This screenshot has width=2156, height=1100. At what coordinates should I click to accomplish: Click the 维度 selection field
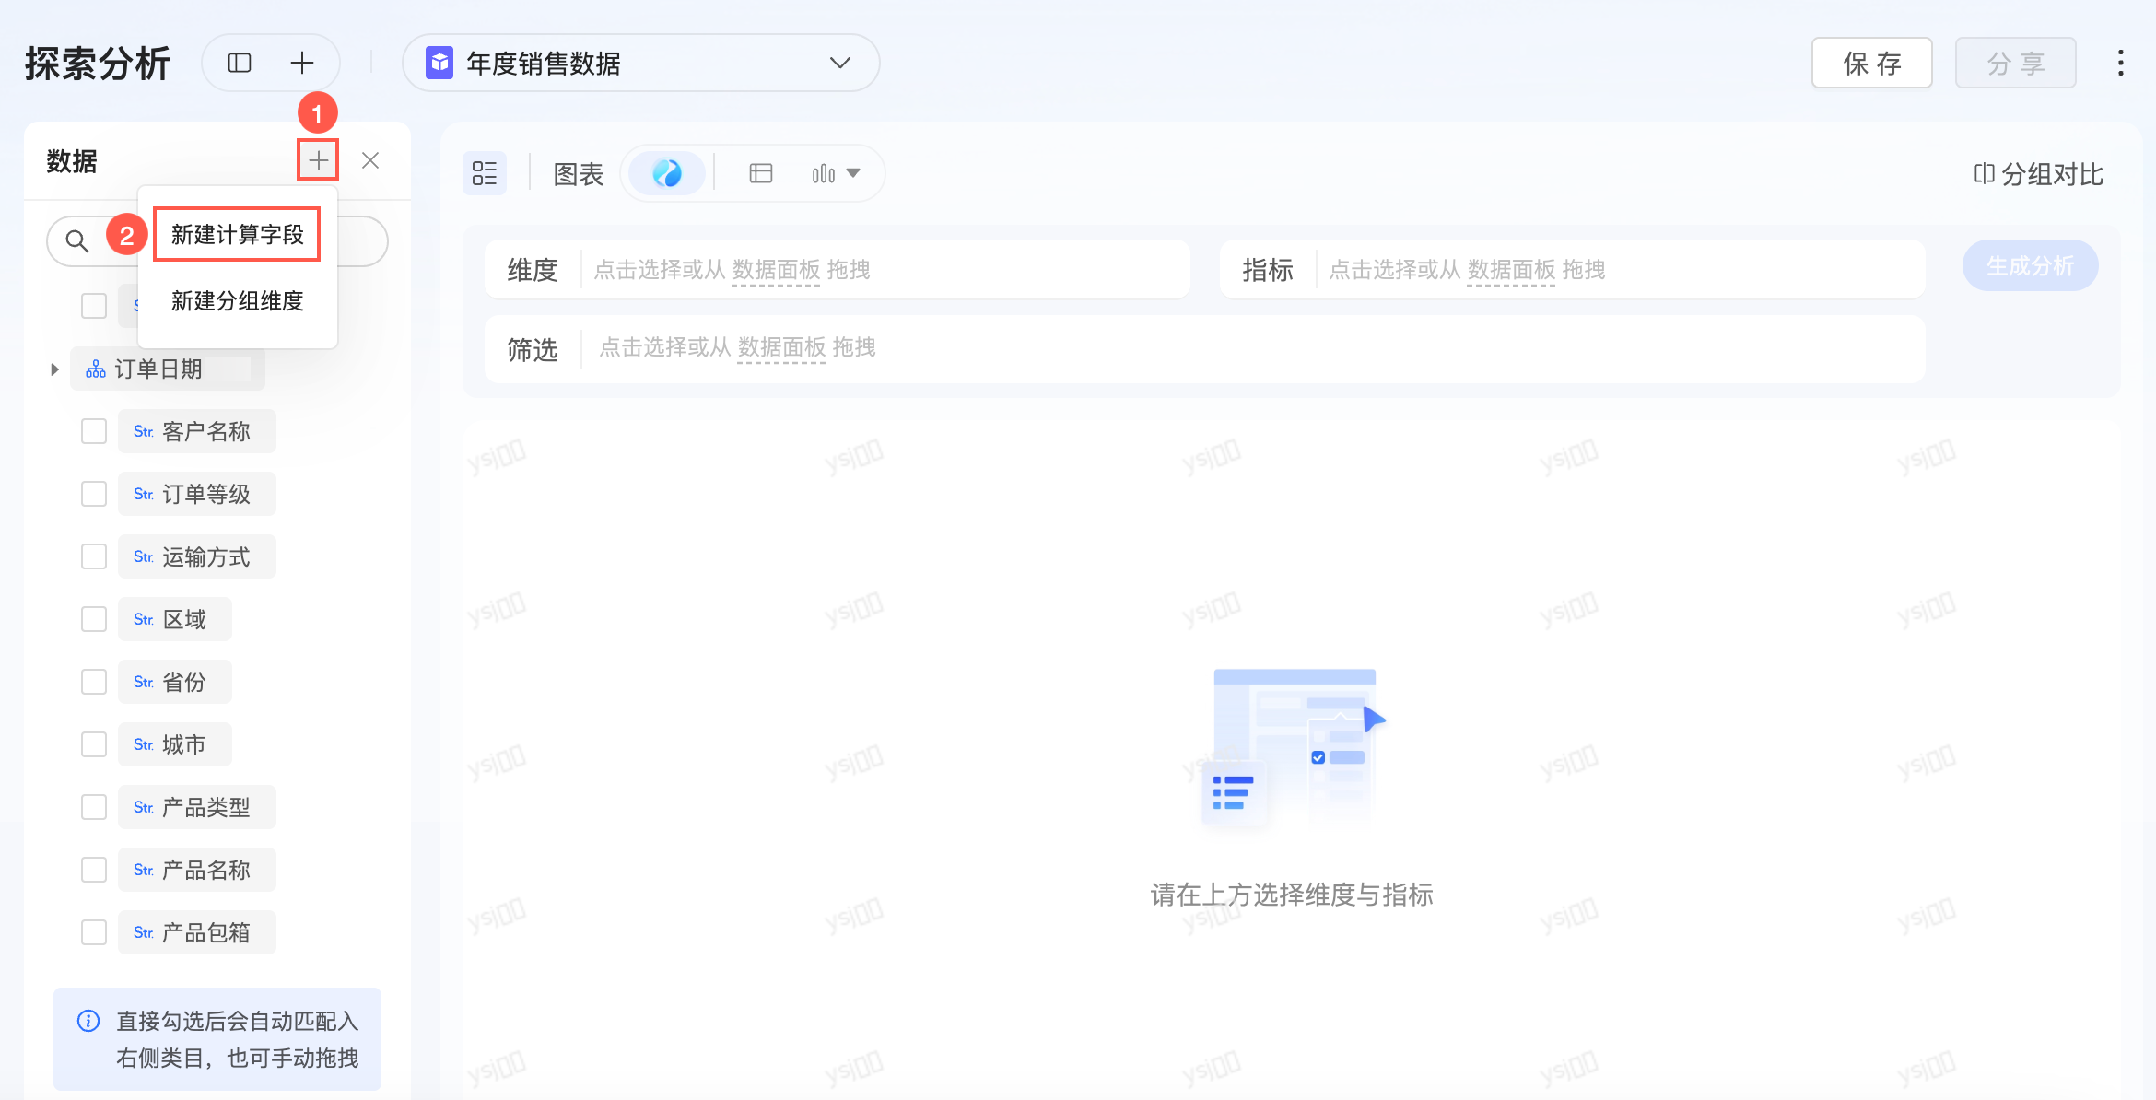point(885,270)
